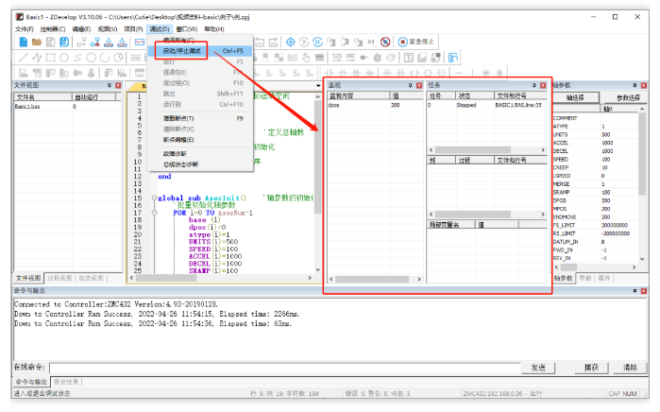660x412 pixels.
Task: Select the dpos row in watch panel
Action: (375, 105)
